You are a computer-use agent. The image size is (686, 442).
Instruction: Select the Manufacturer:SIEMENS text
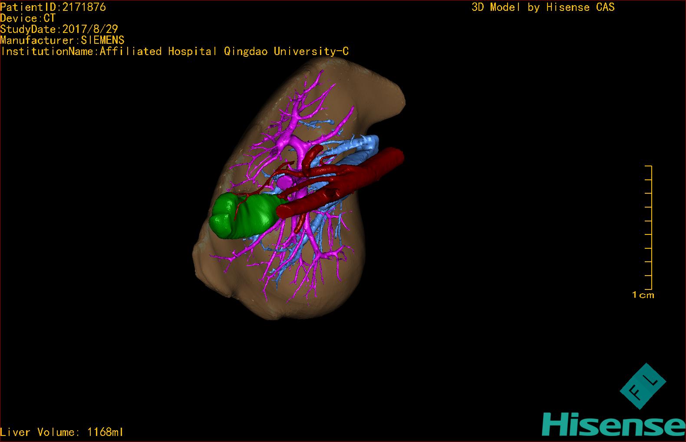63,40
